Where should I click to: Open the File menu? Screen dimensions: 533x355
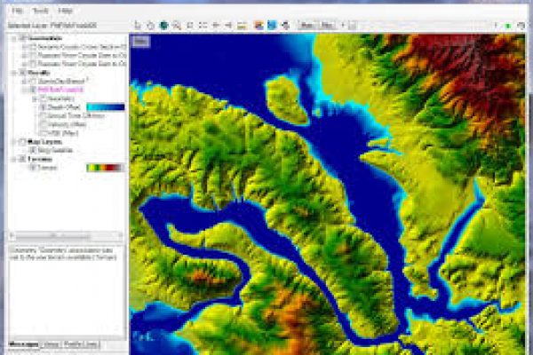point(18,11)
